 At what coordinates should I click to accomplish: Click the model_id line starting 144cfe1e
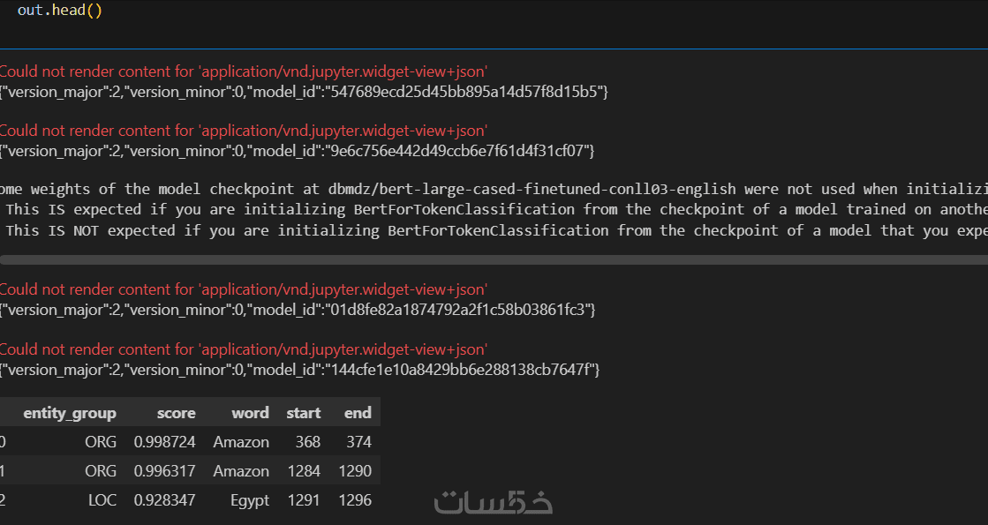tap(300, 369)
